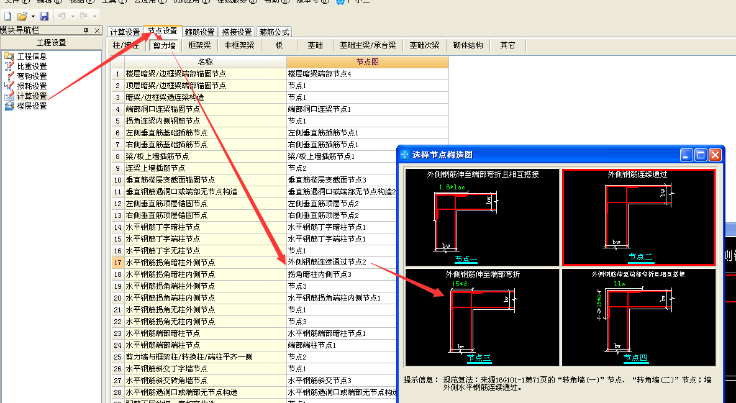
Task: Click the 楼层暗梁端部节点4 cell
Action: coord(368,74)
